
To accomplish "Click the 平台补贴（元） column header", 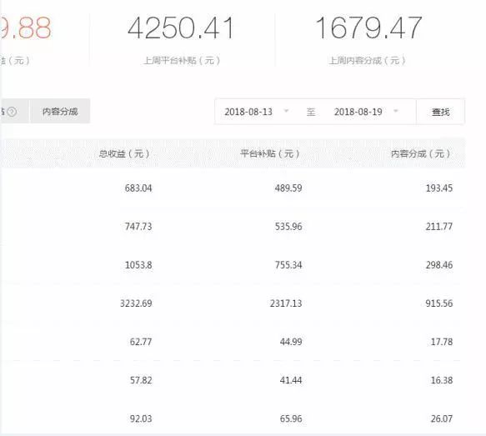I will click(x=269, y=153).
